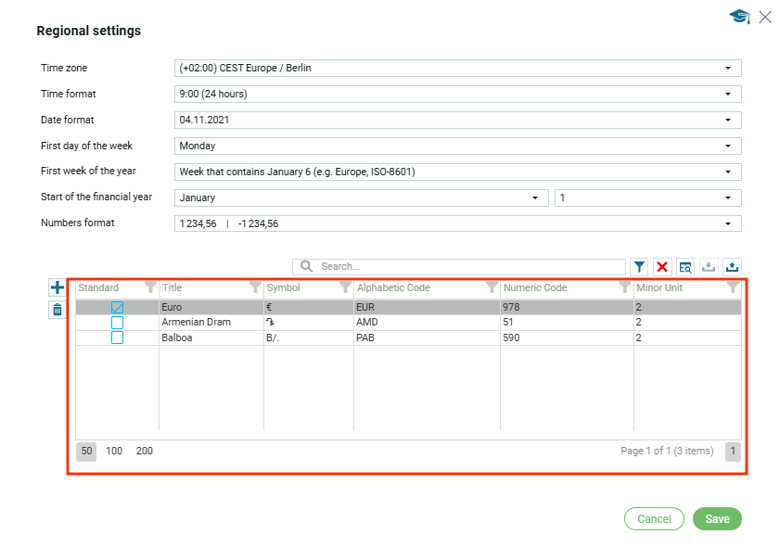Uncheck the Standard checkbox for Euro

pyautogui.click(x=118, y=307)
